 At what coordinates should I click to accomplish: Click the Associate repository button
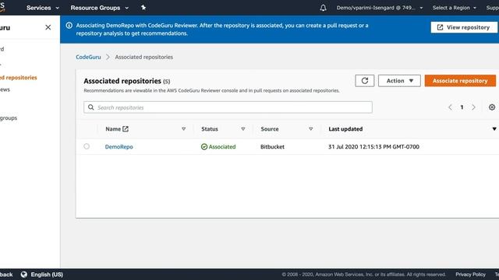(x=460, y=81)
